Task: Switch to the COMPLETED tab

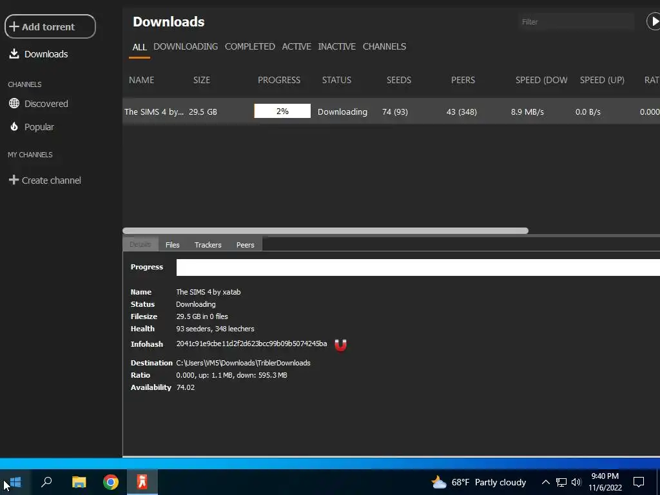Action: pyautogui.click(x=249, y=46)
